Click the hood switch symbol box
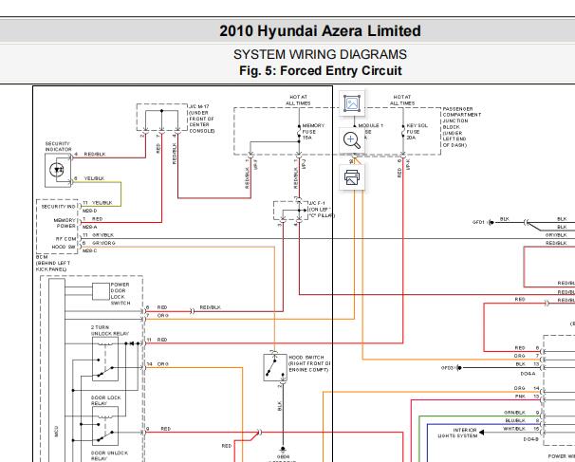This screenshot has width=575, height=462. click(x=275, y=367)
